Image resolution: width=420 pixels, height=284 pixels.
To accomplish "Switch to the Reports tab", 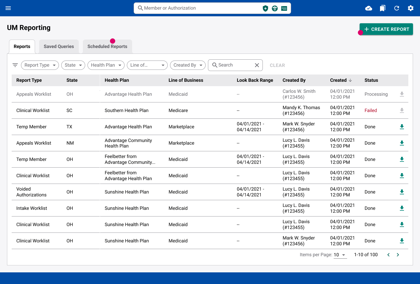I will point(22,47).
